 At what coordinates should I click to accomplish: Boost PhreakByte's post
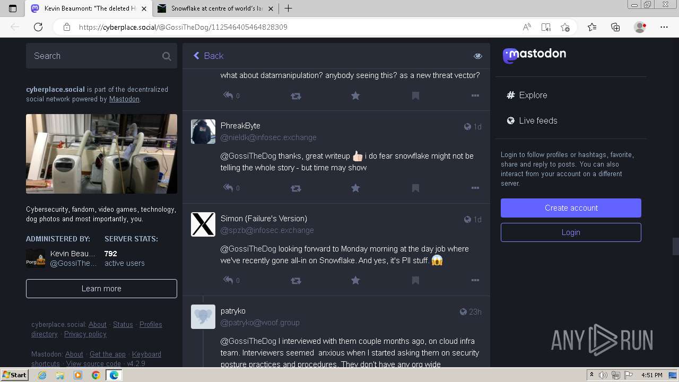point(296,188)
